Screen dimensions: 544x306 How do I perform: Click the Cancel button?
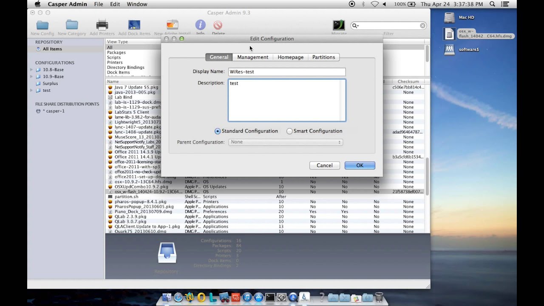(x=324, y=165)
